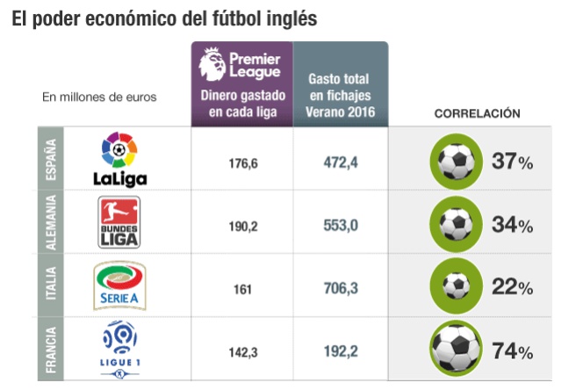Click the Bundesliga logo

pos(119,222)
